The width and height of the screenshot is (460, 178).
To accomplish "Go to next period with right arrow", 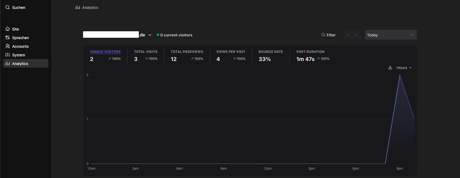I will coord(356,35).
